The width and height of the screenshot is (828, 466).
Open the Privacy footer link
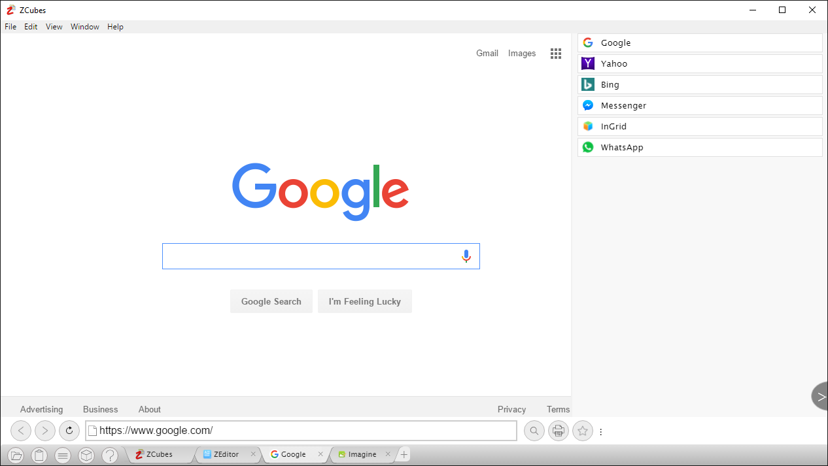511,409
